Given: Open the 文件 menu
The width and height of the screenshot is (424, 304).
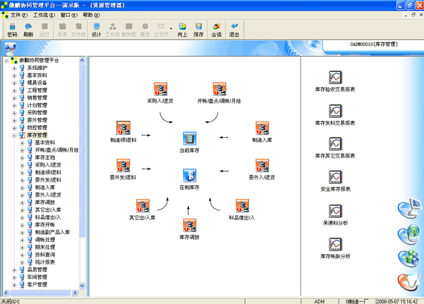Looking at the screenshot, I should tap(19, 15).
